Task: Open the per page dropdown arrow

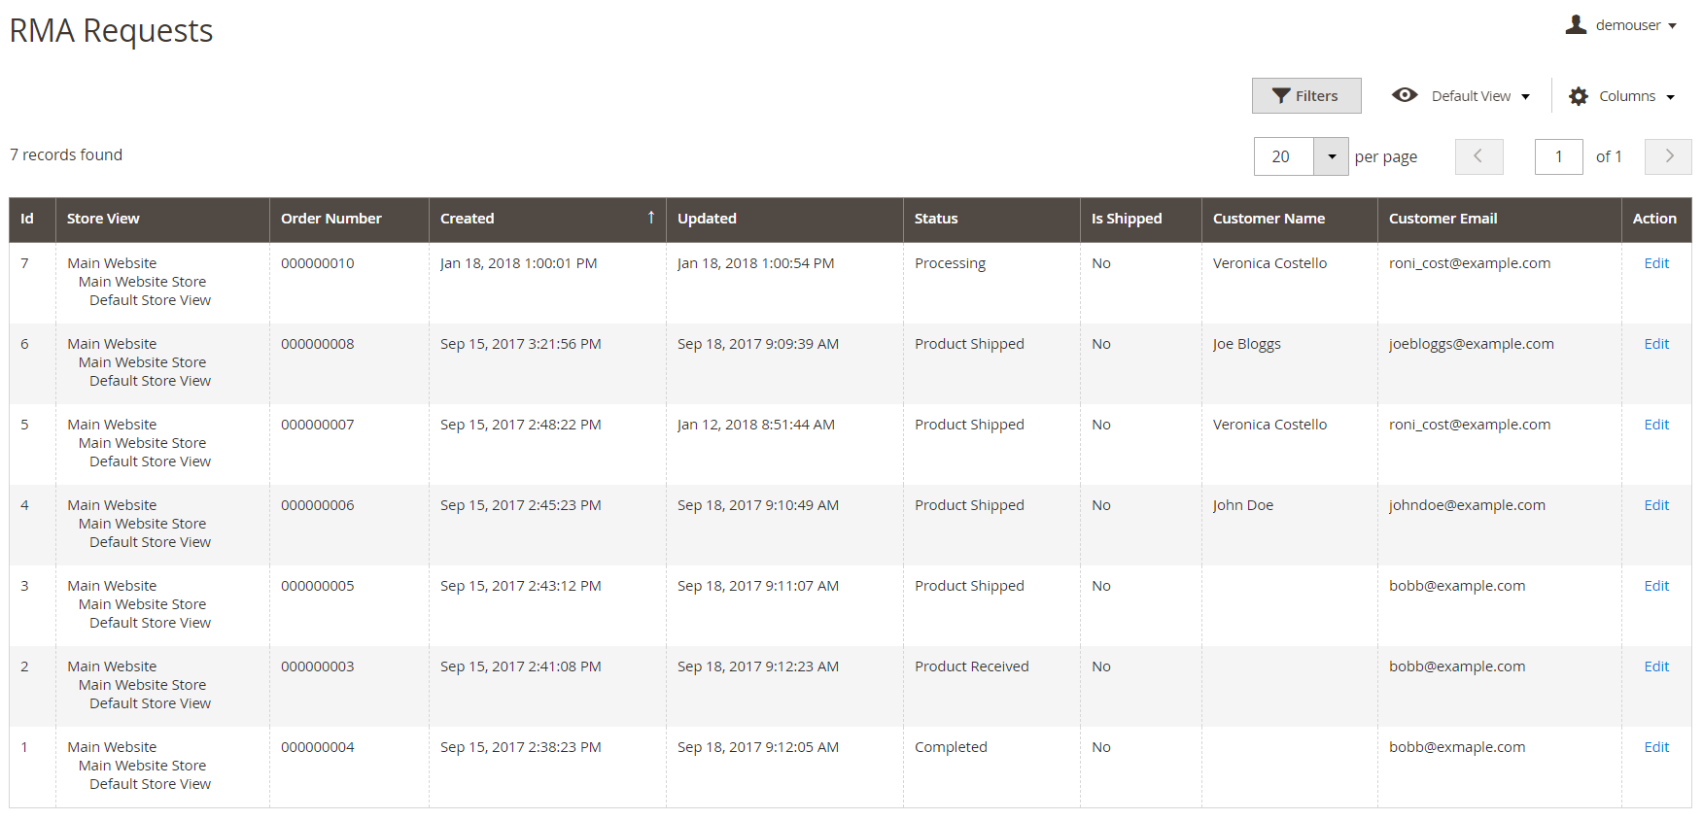Action: (1331, 156)
